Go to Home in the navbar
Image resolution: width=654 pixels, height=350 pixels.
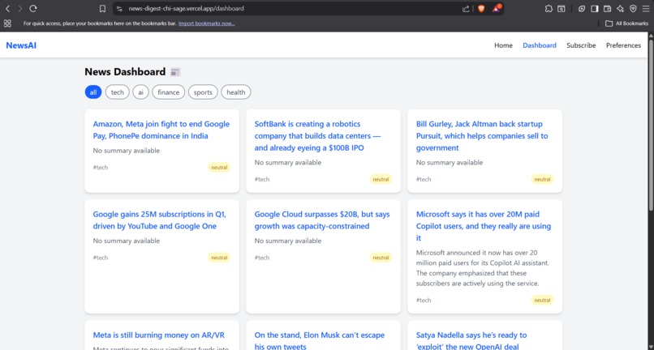tap(503, 45)
